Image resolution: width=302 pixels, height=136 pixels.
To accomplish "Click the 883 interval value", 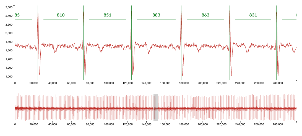I will coord(156,15).
